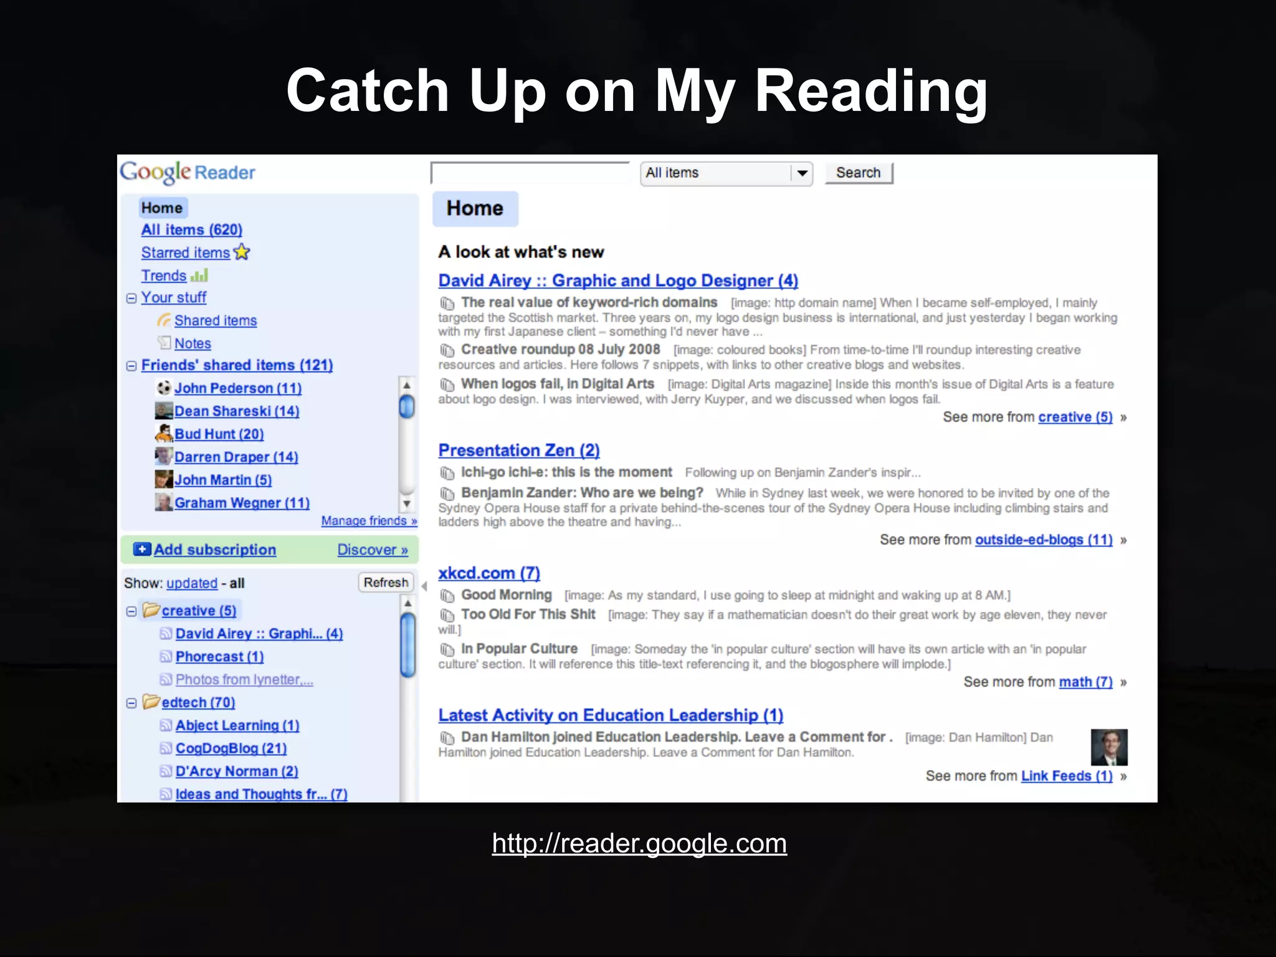This screenshot has height=957, width=1276.
Task: Click Bud Hunt's avatar icon
Action: [x=164, y=433]
